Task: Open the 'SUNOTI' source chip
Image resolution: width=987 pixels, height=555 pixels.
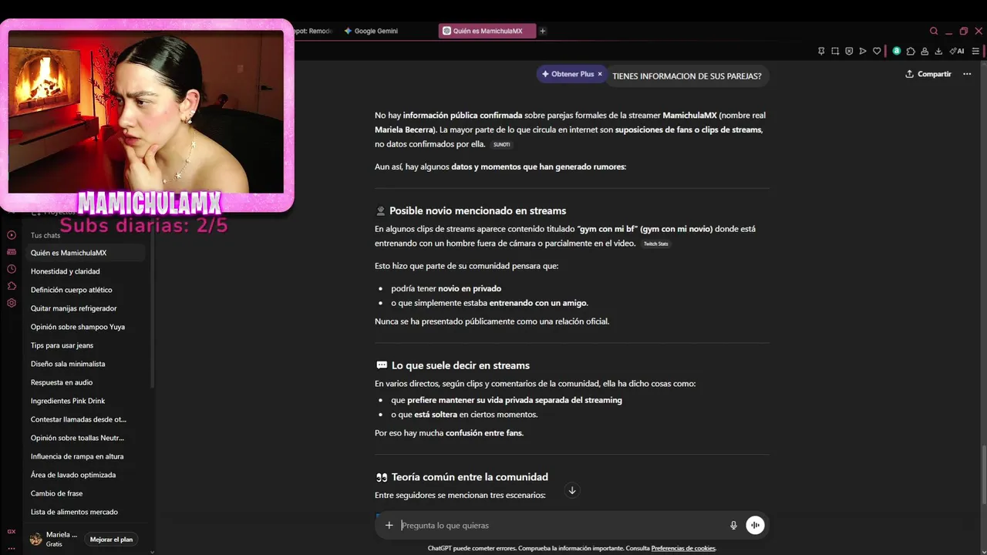Action: coord(502,144)
